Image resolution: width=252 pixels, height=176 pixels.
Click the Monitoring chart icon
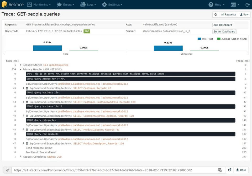click(x=29, y=4)
